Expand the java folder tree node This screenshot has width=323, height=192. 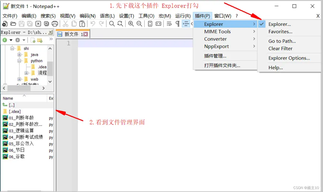pos(19,55)
